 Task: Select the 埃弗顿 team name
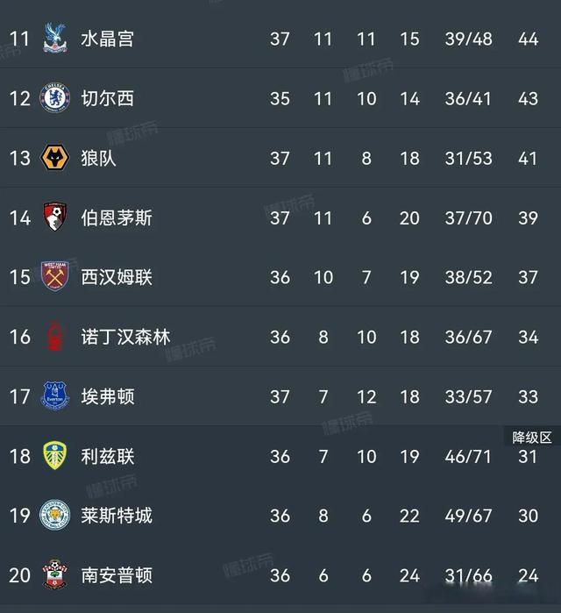[107, 396]
